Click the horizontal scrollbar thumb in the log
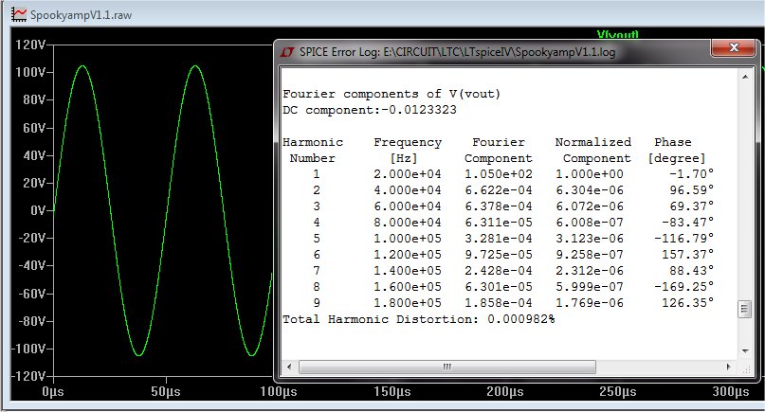Viewport: 765px width, 412px height. (446, 367)
